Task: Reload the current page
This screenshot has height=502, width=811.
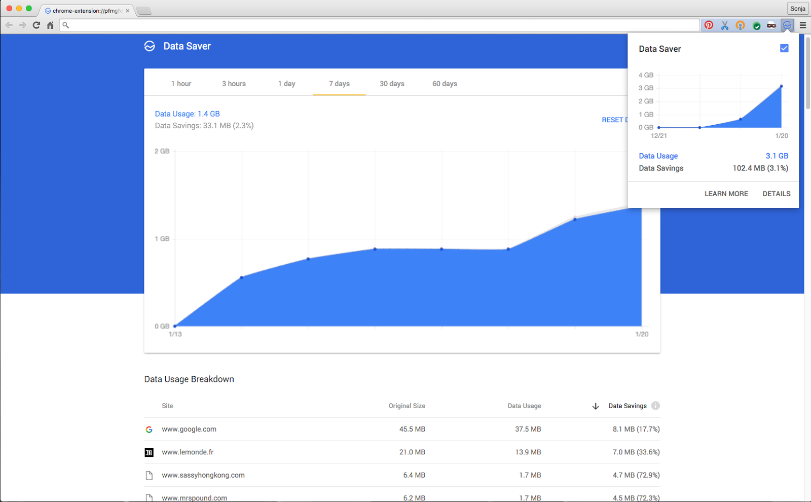Action: coord(35,25)
